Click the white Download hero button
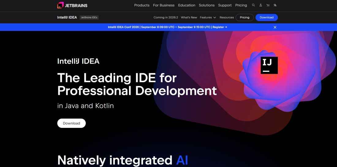This screenshot has width=337, height=167. [71, 123]
